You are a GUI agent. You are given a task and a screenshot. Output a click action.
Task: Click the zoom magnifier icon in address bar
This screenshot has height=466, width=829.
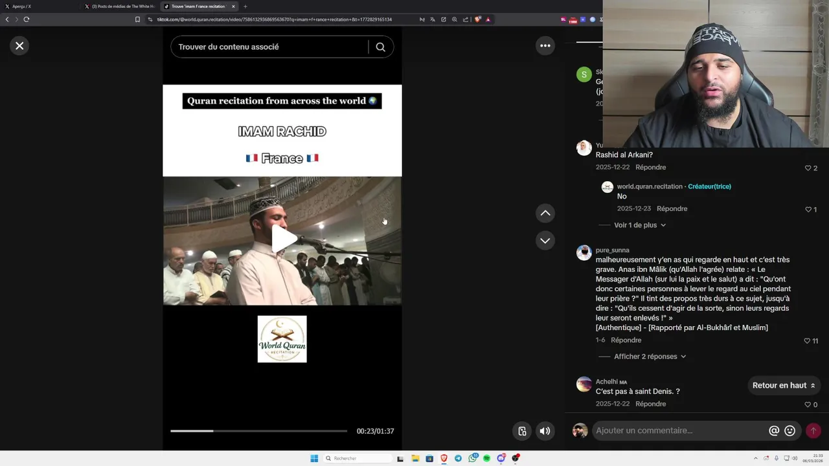click(x=455, y=19)
